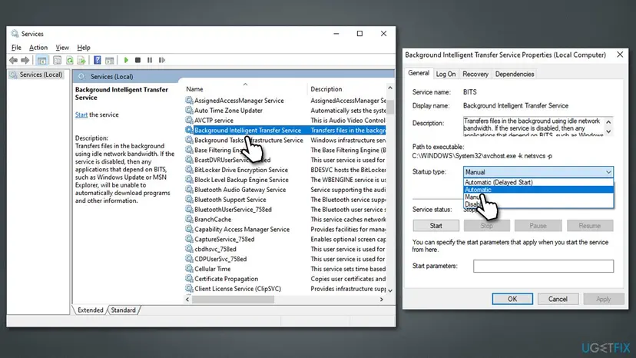Click the Back arrow in Services toolbar
This screenshot has height=358, width=636.
(13, 60)
